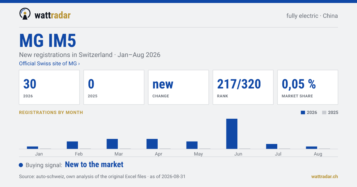The height and width of the screenshot is (187, 357).
Task: Open the Official Swiss site of MG link
Action: pos(49,64)
